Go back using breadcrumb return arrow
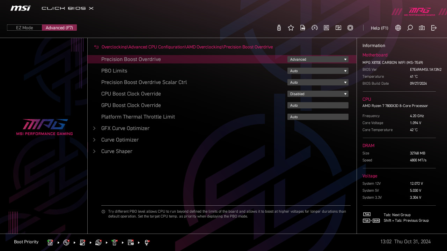The image size is (447, 251). [96, 47]
